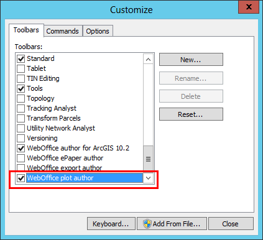Uncheck WebOffice author for ArcGIS 10.2
Image resolution: width=263 pixels, height=240 pixels.
[x=21, y=148]
